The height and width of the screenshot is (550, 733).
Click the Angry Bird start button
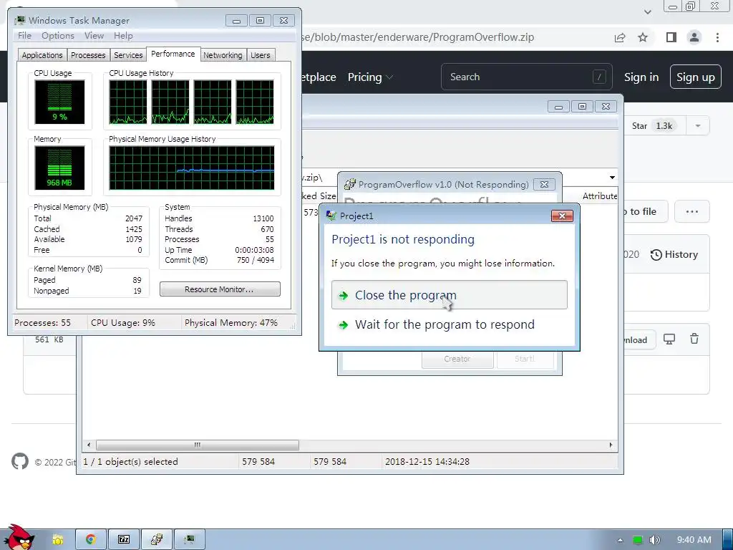(19, 538)
